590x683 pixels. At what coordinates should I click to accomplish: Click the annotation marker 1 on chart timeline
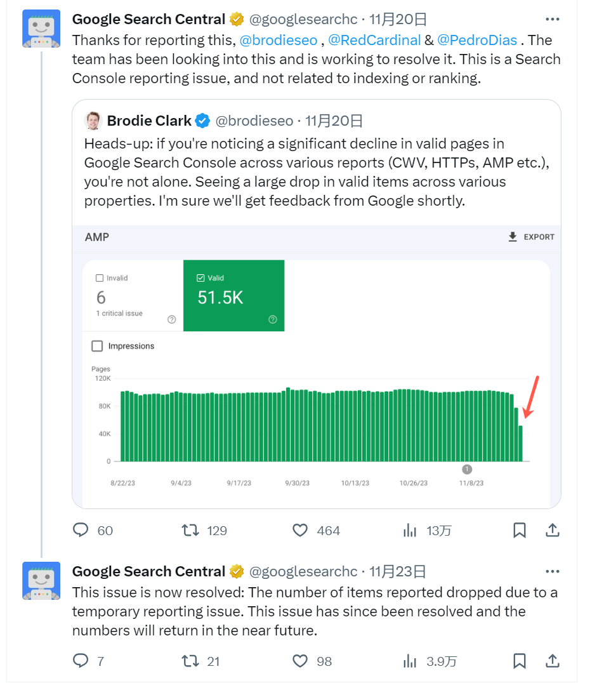(x=467, y=469)
